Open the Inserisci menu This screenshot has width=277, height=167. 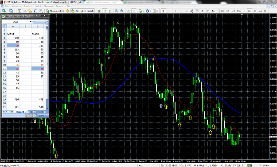point(28,6)
